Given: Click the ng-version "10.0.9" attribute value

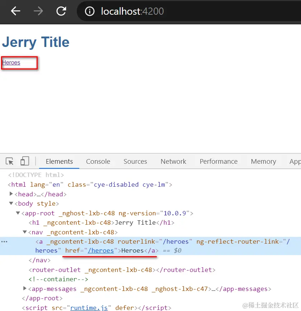Looking at the screenshot, I should (x=175, y=213).
